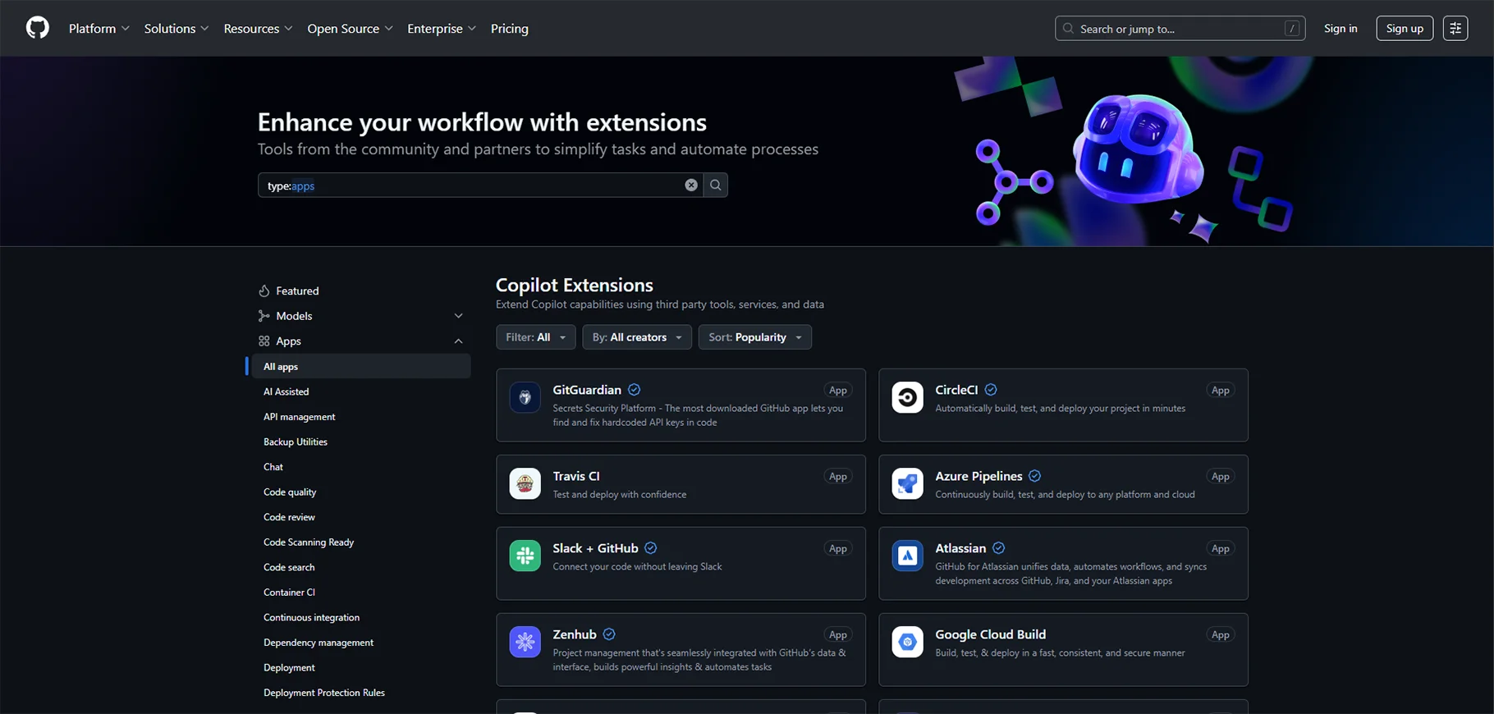This screenshot has height=714, width=1494.
Task: Click the Sign up button
Action: (x=1405, y=29)
